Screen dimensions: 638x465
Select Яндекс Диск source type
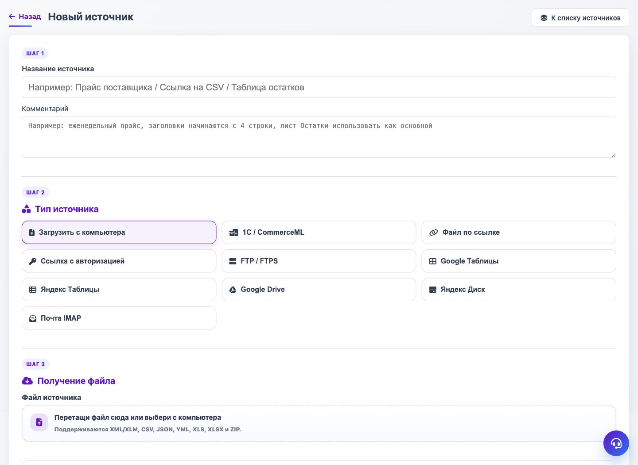pos(518,290)
